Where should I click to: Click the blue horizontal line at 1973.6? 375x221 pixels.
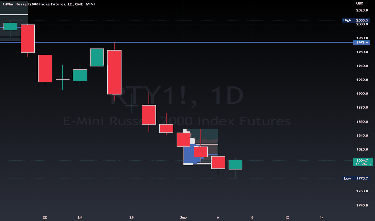tap(177, 42)
